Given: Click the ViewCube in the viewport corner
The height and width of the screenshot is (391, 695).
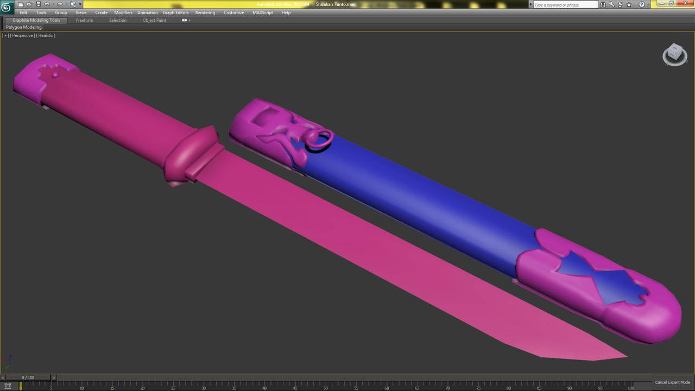Looking at the screenshot, I should click(675, 54).
